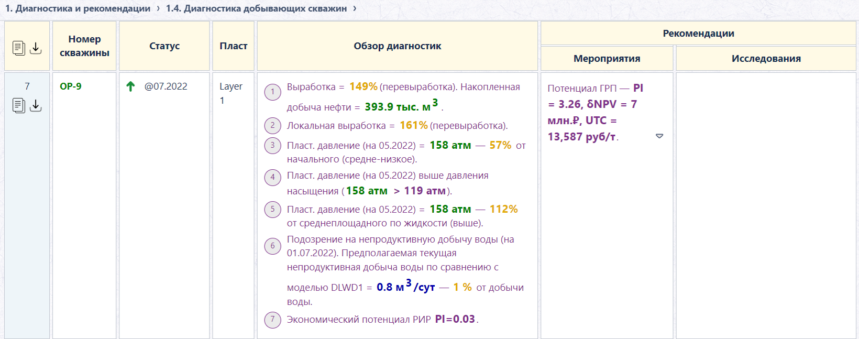
Task: Click the Рекомендации group header
Action: click(x=698, y=33)
